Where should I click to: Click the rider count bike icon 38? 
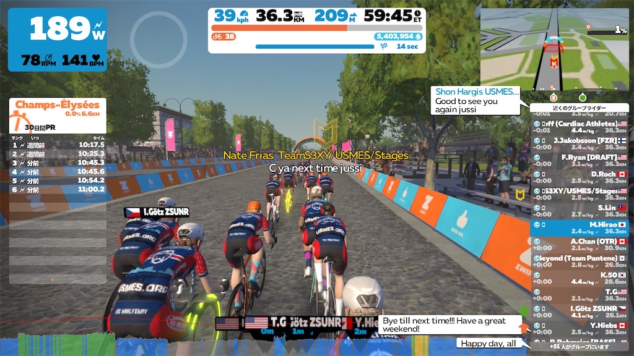pos(224,36)
